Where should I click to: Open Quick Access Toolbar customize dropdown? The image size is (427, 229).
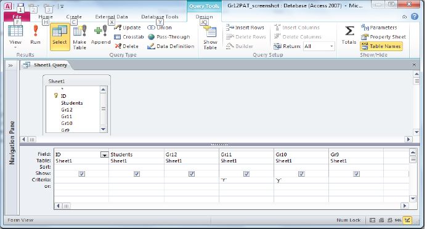pyautogui.click(x=62, y=6)
